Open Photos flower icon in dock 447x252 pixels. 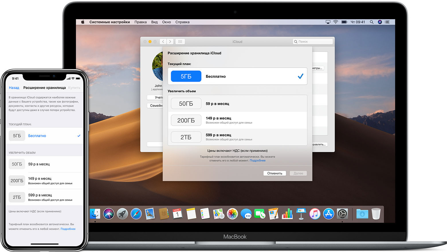point(232,214)
